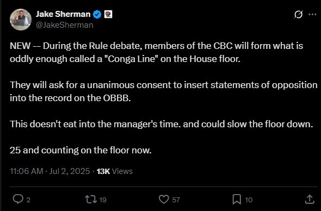Click the bookmark count 10
The width and height of the screenshot is (321, 211).
(x=249, y=200)
